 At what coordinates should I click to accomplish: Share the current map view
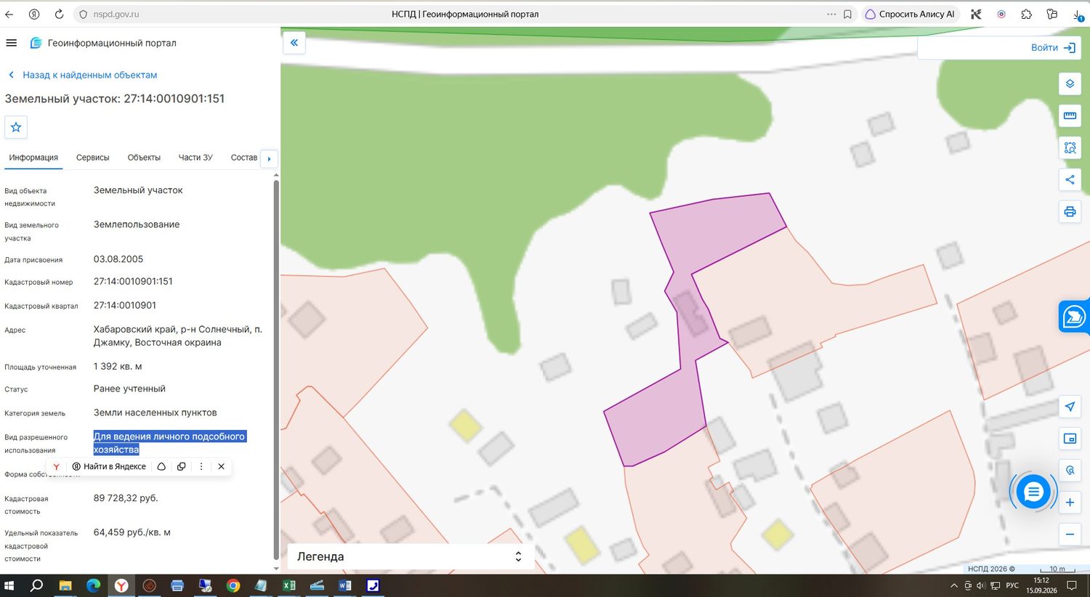(x=1070, y=179)
